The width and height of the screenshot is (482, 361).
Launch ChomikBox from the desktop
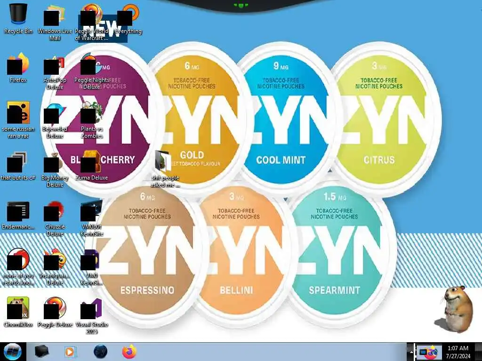point(18,312)
